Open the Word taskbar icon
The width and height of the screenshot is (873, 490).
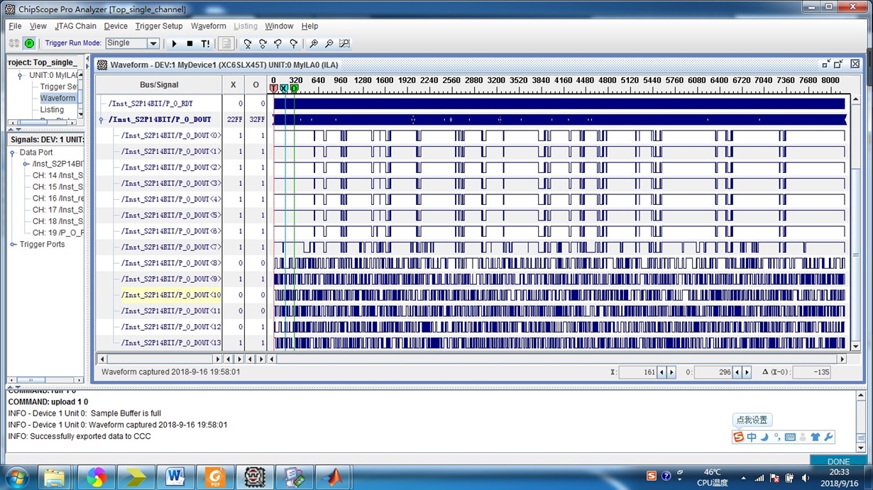tap(175, 477)
